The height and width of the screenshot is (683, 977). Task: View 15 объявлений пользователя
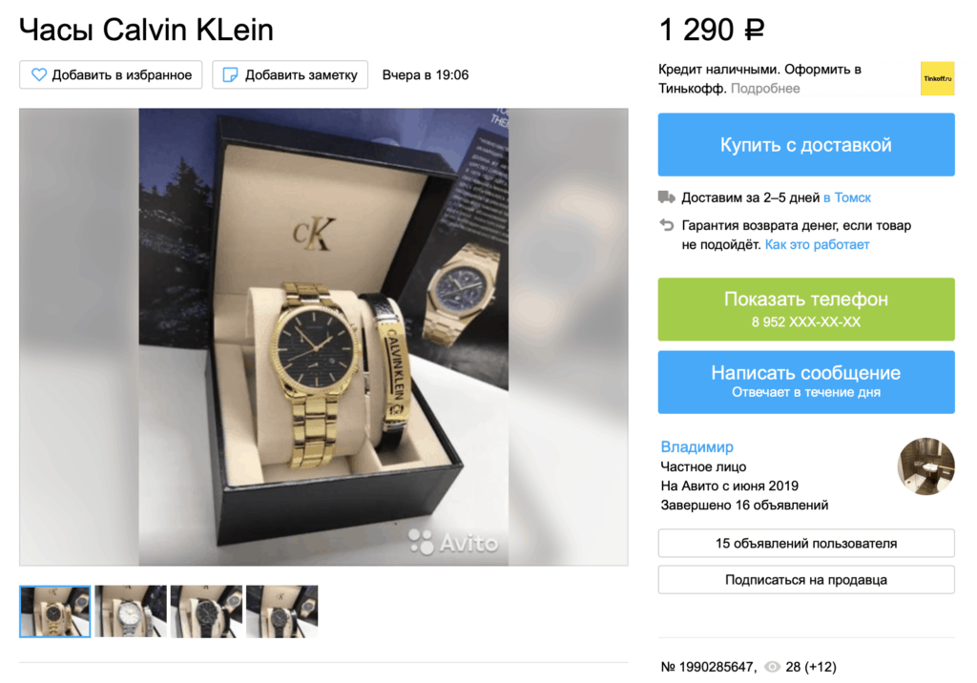(x=806, y=544)
